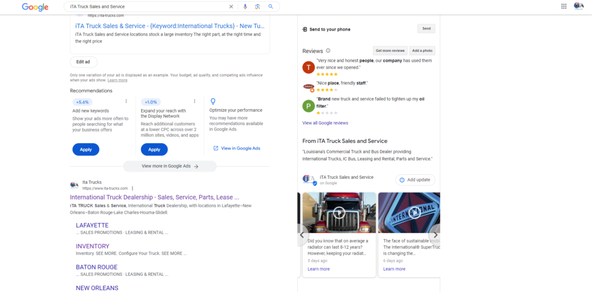Image resolution: width=592 pixels, height=292 pixels.
Task: Go to previous post with left arrow
Action: point(303,235)
